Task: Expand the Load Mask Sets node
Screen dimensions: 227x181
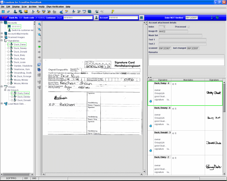Action: coord(2,104)
